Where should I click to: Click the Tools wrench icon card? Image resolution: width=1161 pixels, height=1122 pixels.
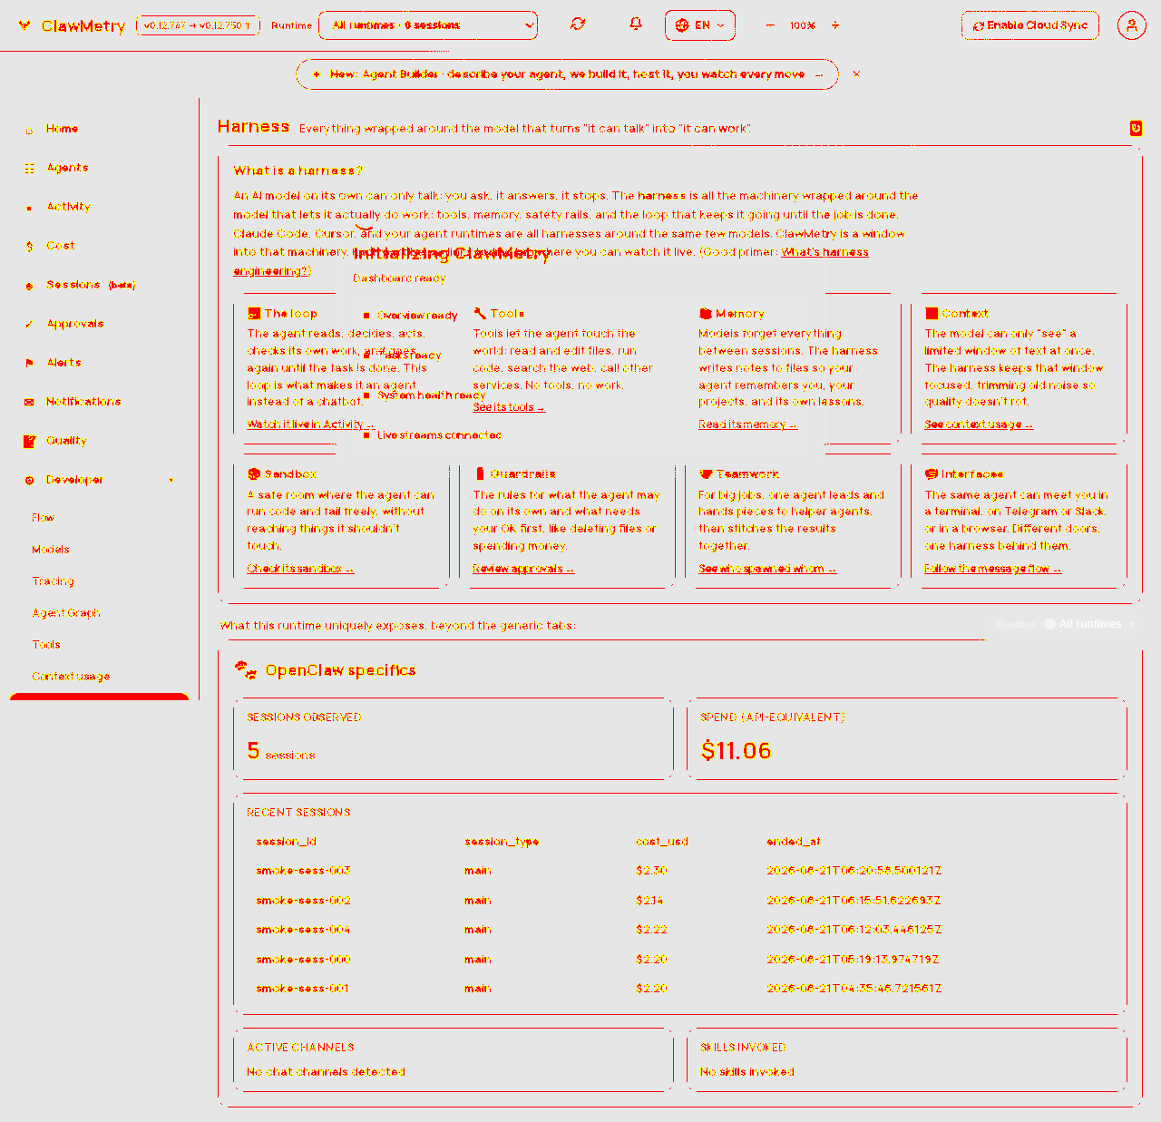tap(480, 314)
